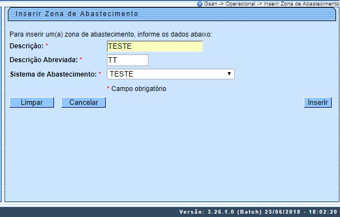This screenshot has width=340, height=217.
Task: Click the 'Descrição Abreviada:' label
Action: point(43,60)
